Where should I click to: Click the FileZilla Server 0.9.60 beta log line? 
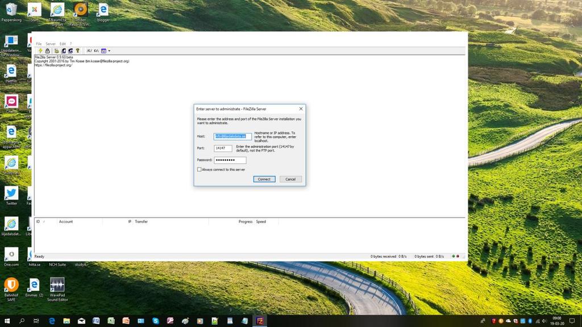pos(53,57)
